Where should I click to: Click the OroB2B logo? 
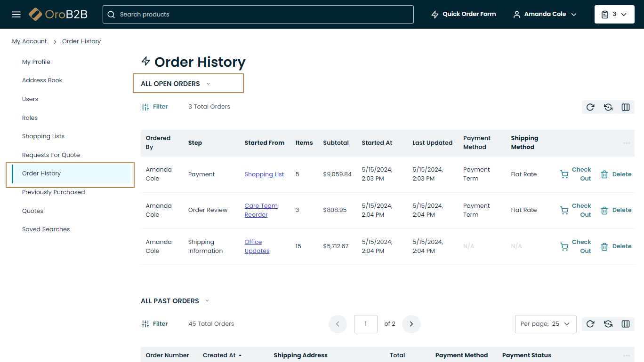click(x=58, y=14)
